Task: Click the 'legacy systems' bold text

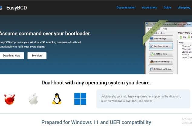Action: tap(137, 97)
